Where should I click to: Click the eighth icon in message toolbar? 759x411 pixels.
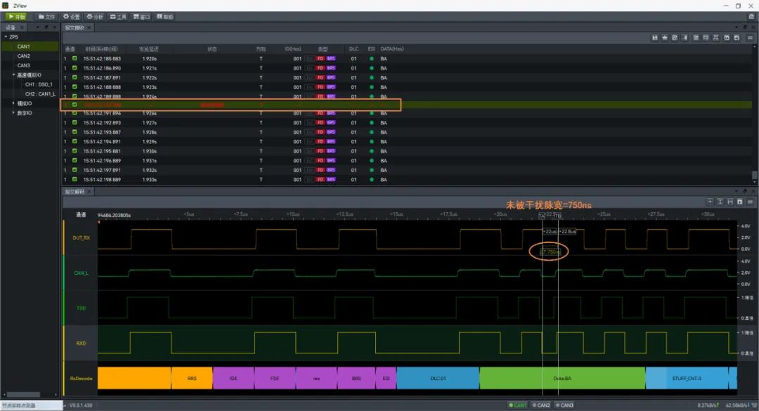pyautogui.click(x=727, y=38)
